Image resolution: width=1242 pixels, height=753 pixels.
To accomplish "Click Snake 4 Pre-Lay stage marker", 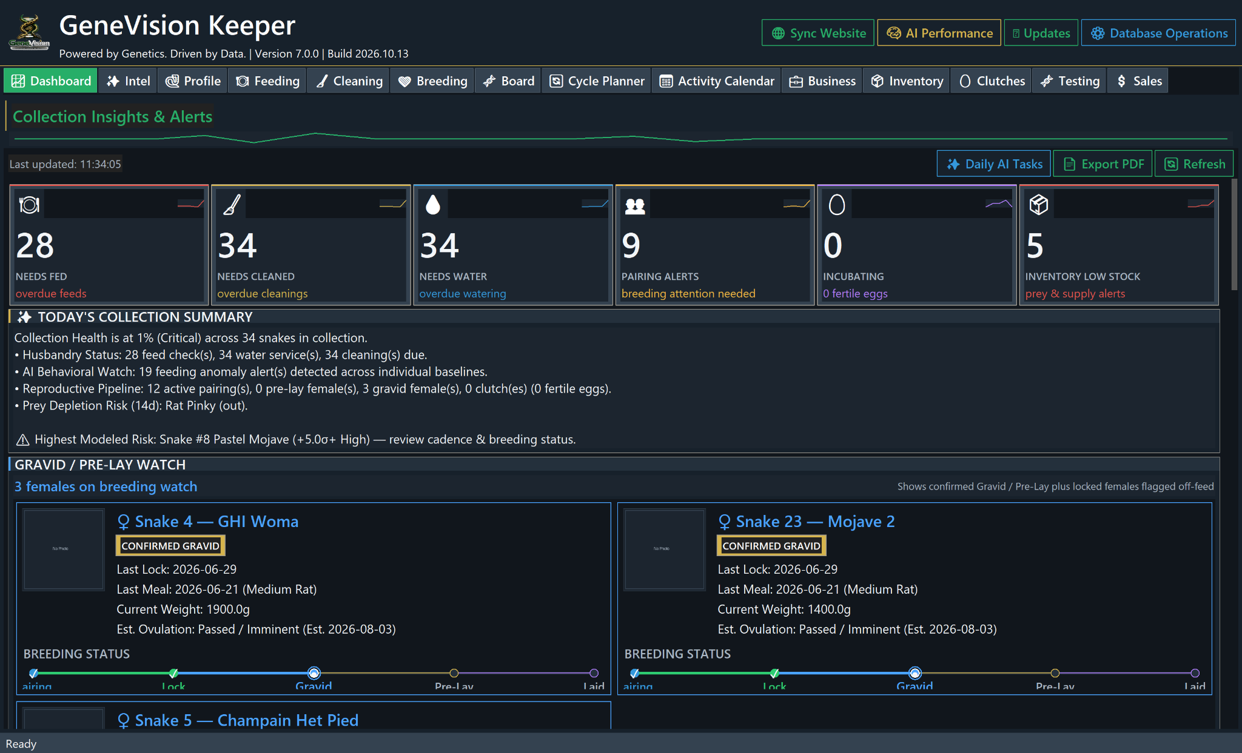I will click(454, 673).
